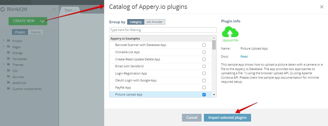Click the folder icon next to Services
The width and height of the screenshot is (328, 126).
[9, 76]
